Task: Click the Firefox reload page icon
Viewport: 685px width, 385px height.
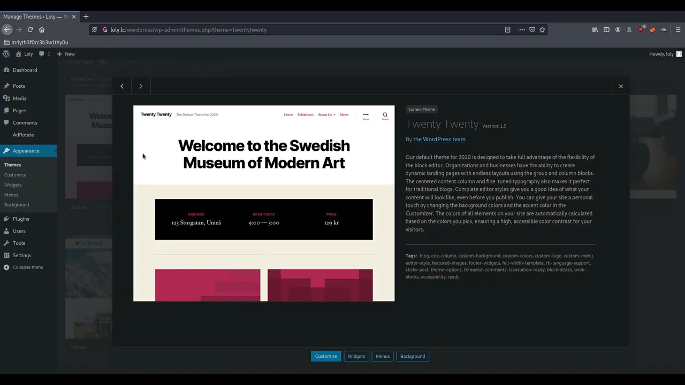Action: pos(31,30)
